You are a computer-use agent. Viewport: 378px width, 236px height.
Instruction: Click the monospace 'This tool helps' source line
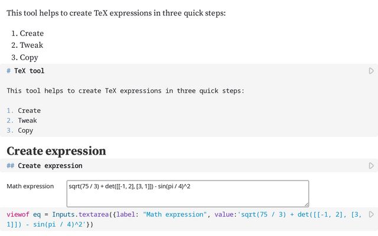pos(125,91)
